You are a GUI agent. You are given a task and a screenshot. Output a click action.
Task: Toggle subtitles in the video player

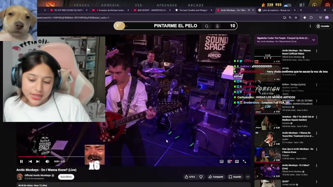(x=222, y=162)
